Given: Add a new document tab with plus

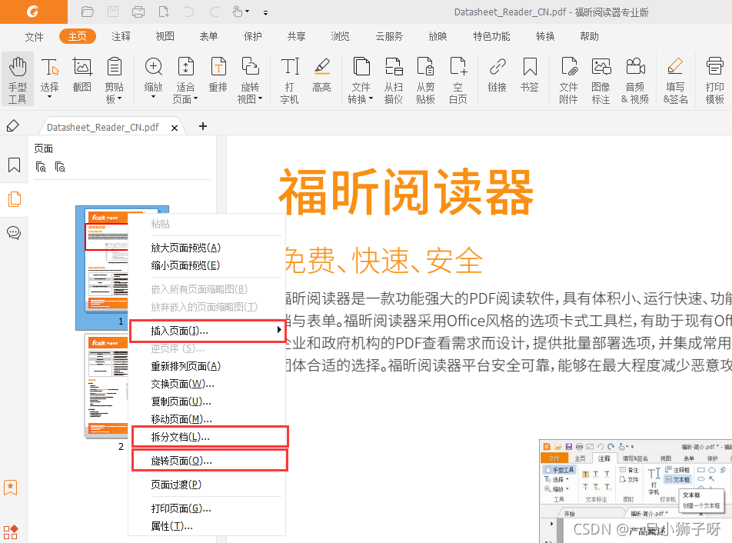Looking at the screenshot, I should [203, 126].
